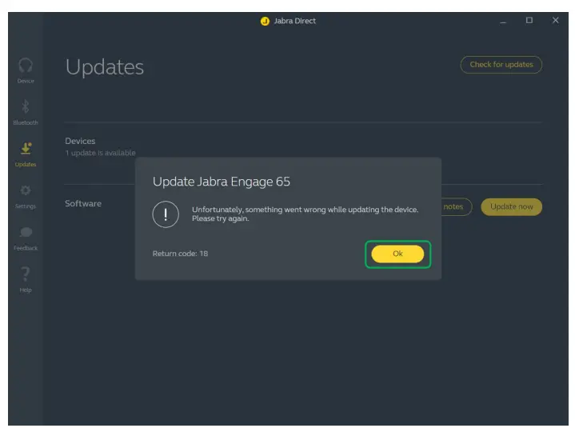Screen dimensions: 575x428
Task: Open the Device headset section
Action: (26, 70)
